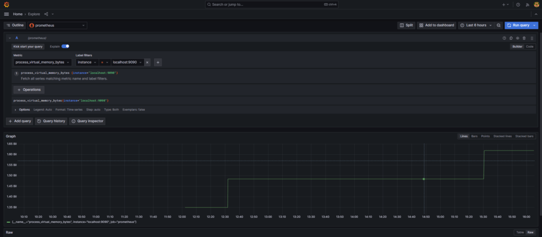
Task: Click the Search or jump to field
Action: 272,4
